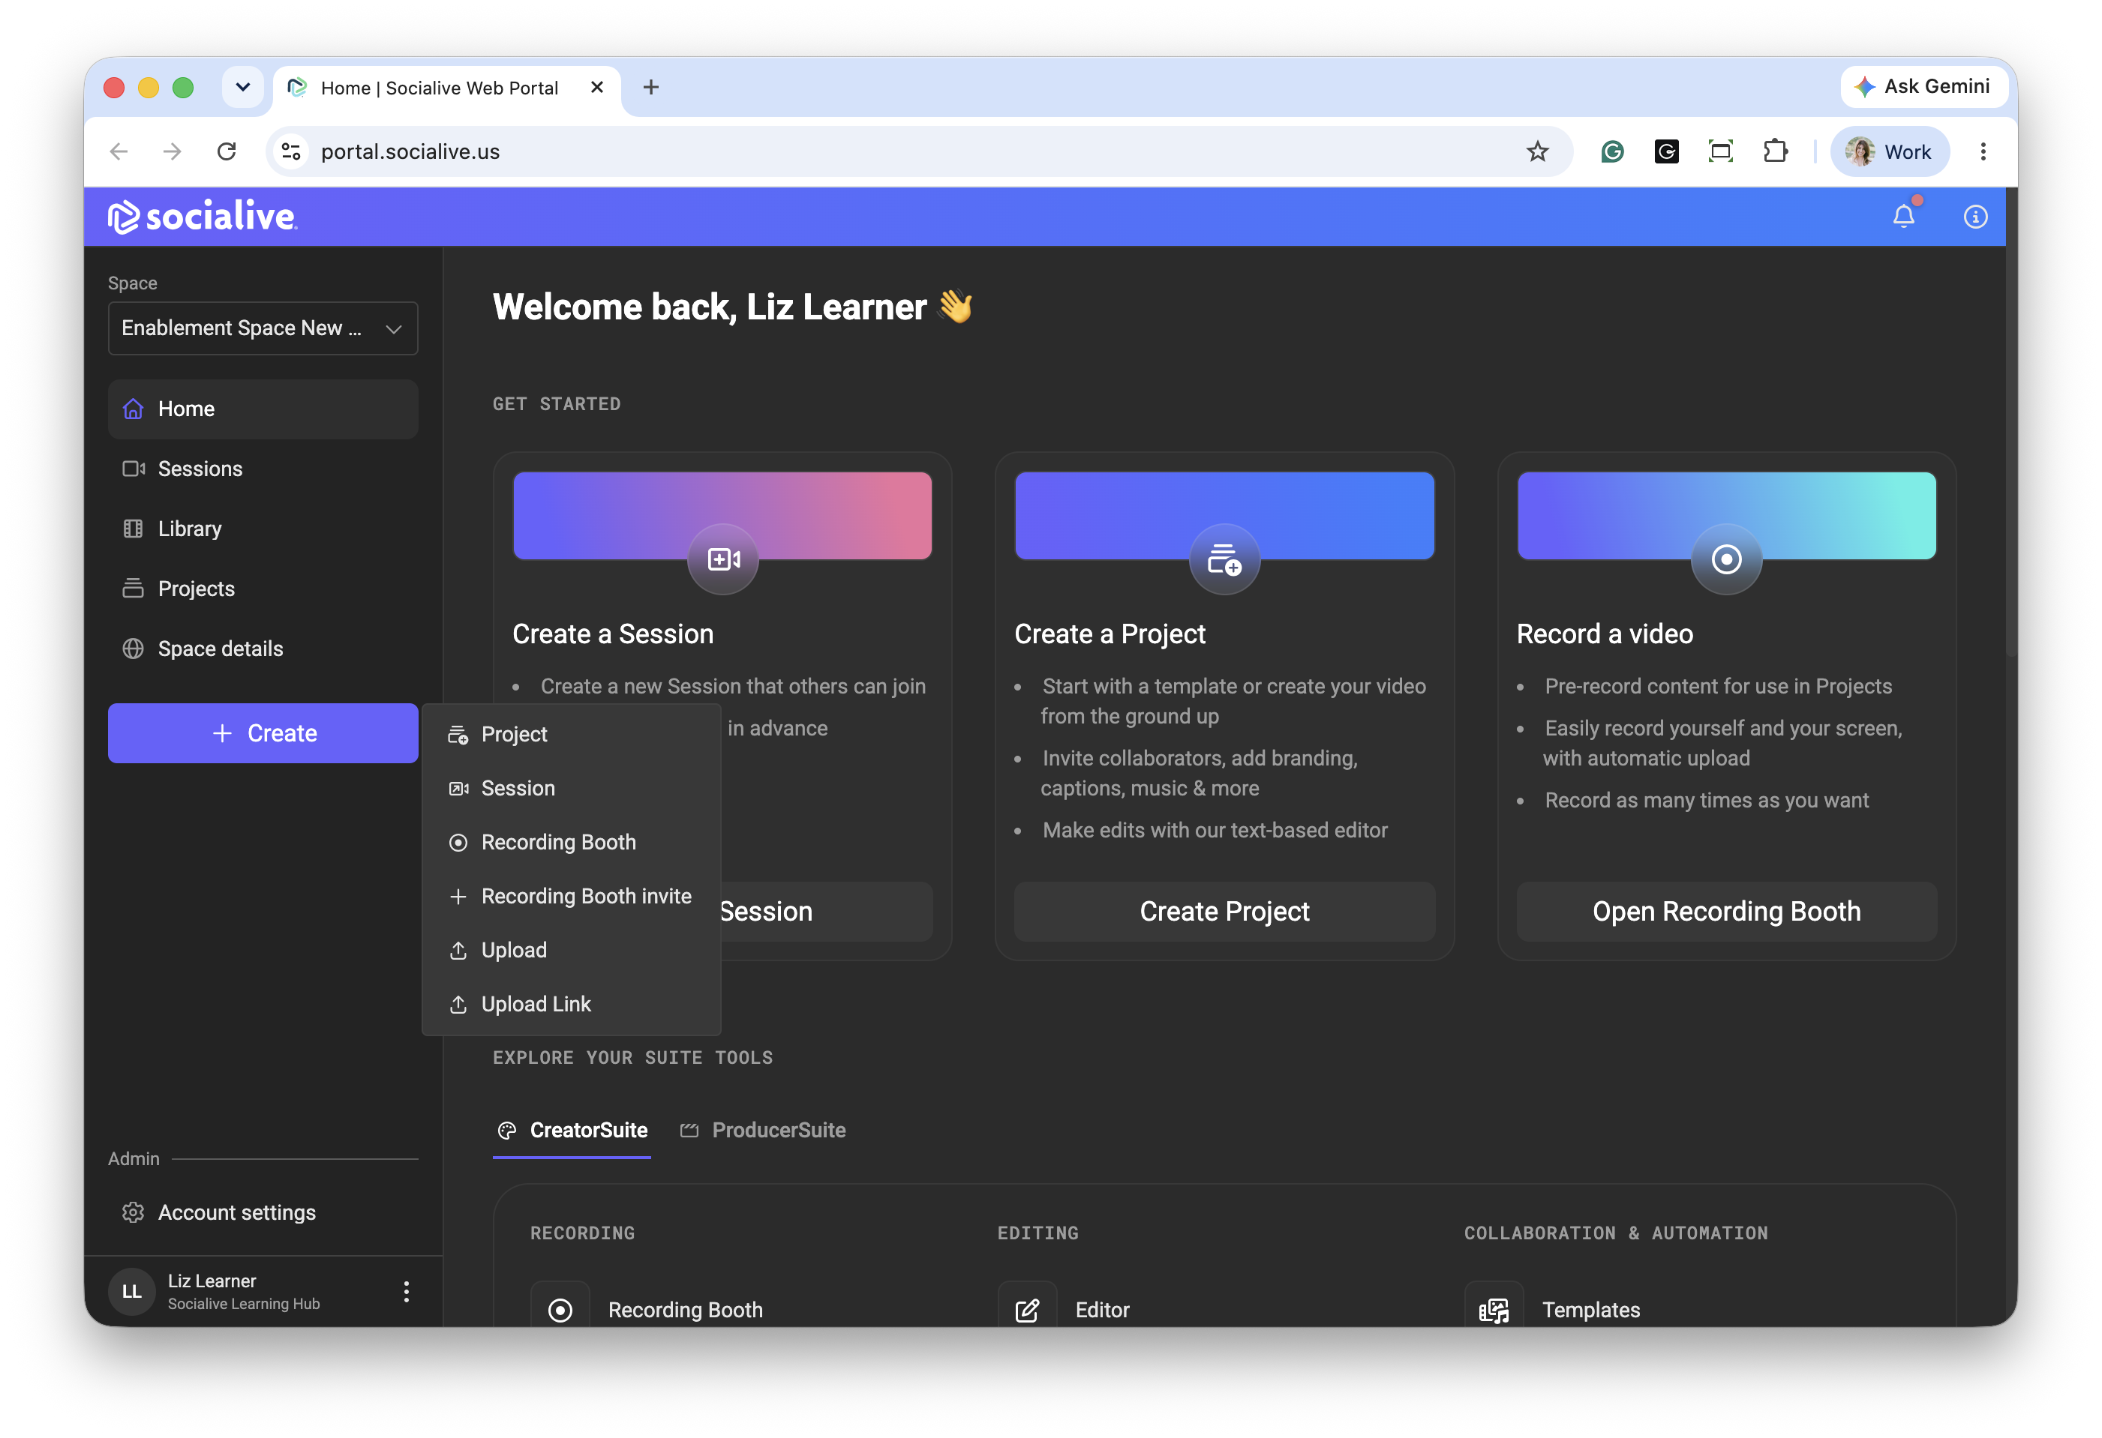2102x1438 pixels.
Task: Click the browser address bar
Action: (x=918, y=152)
